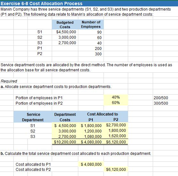Select the '300/500' note cell

161,103
